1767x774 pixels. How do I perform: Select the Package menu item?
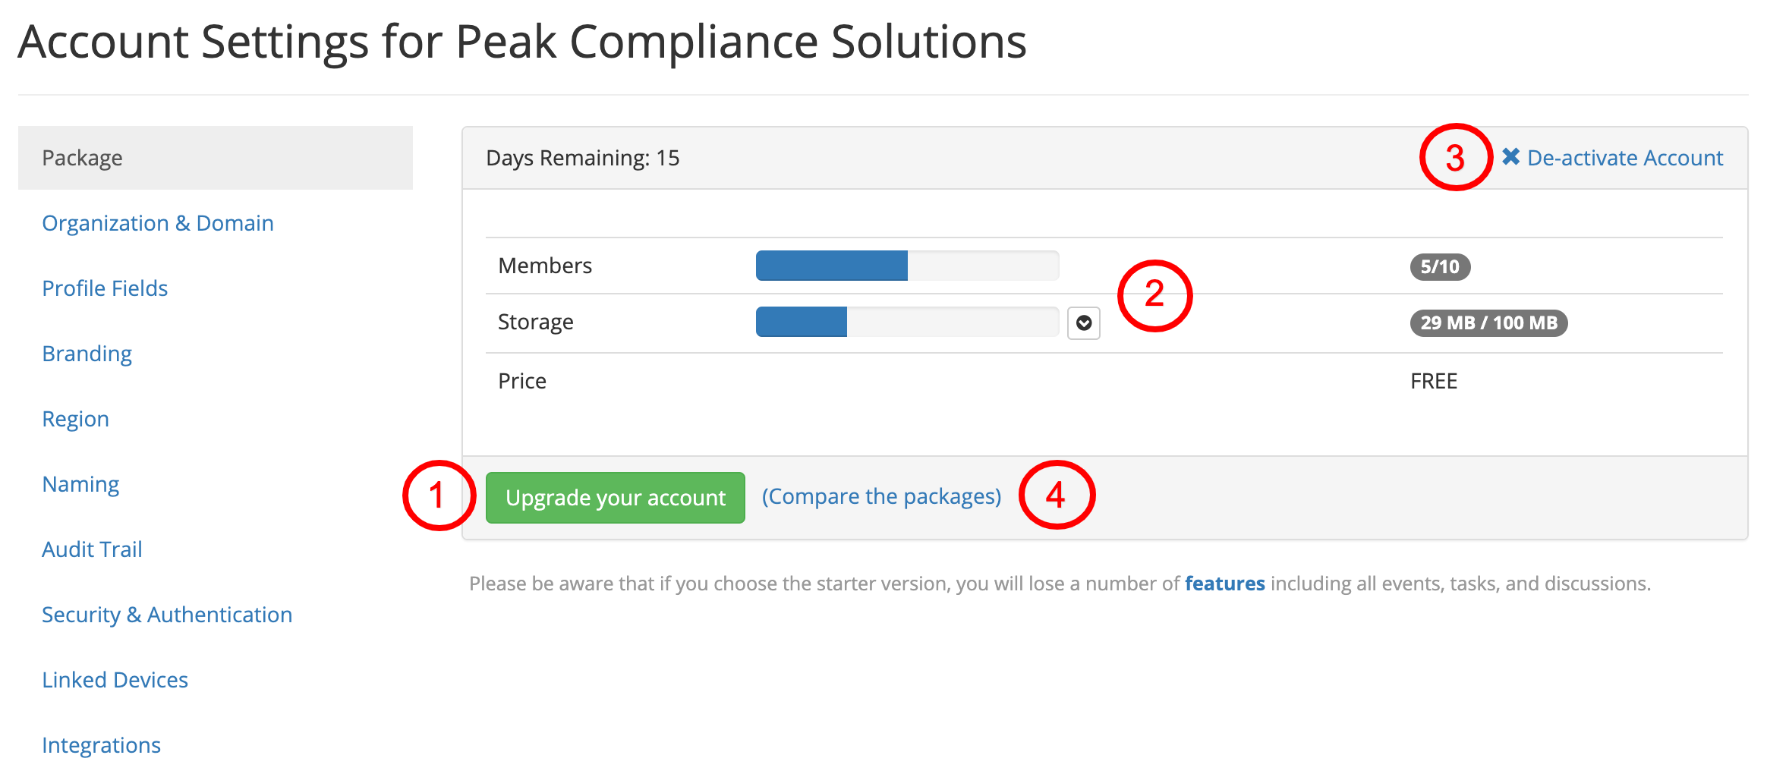pyautogui.click(x=216, y=158)
